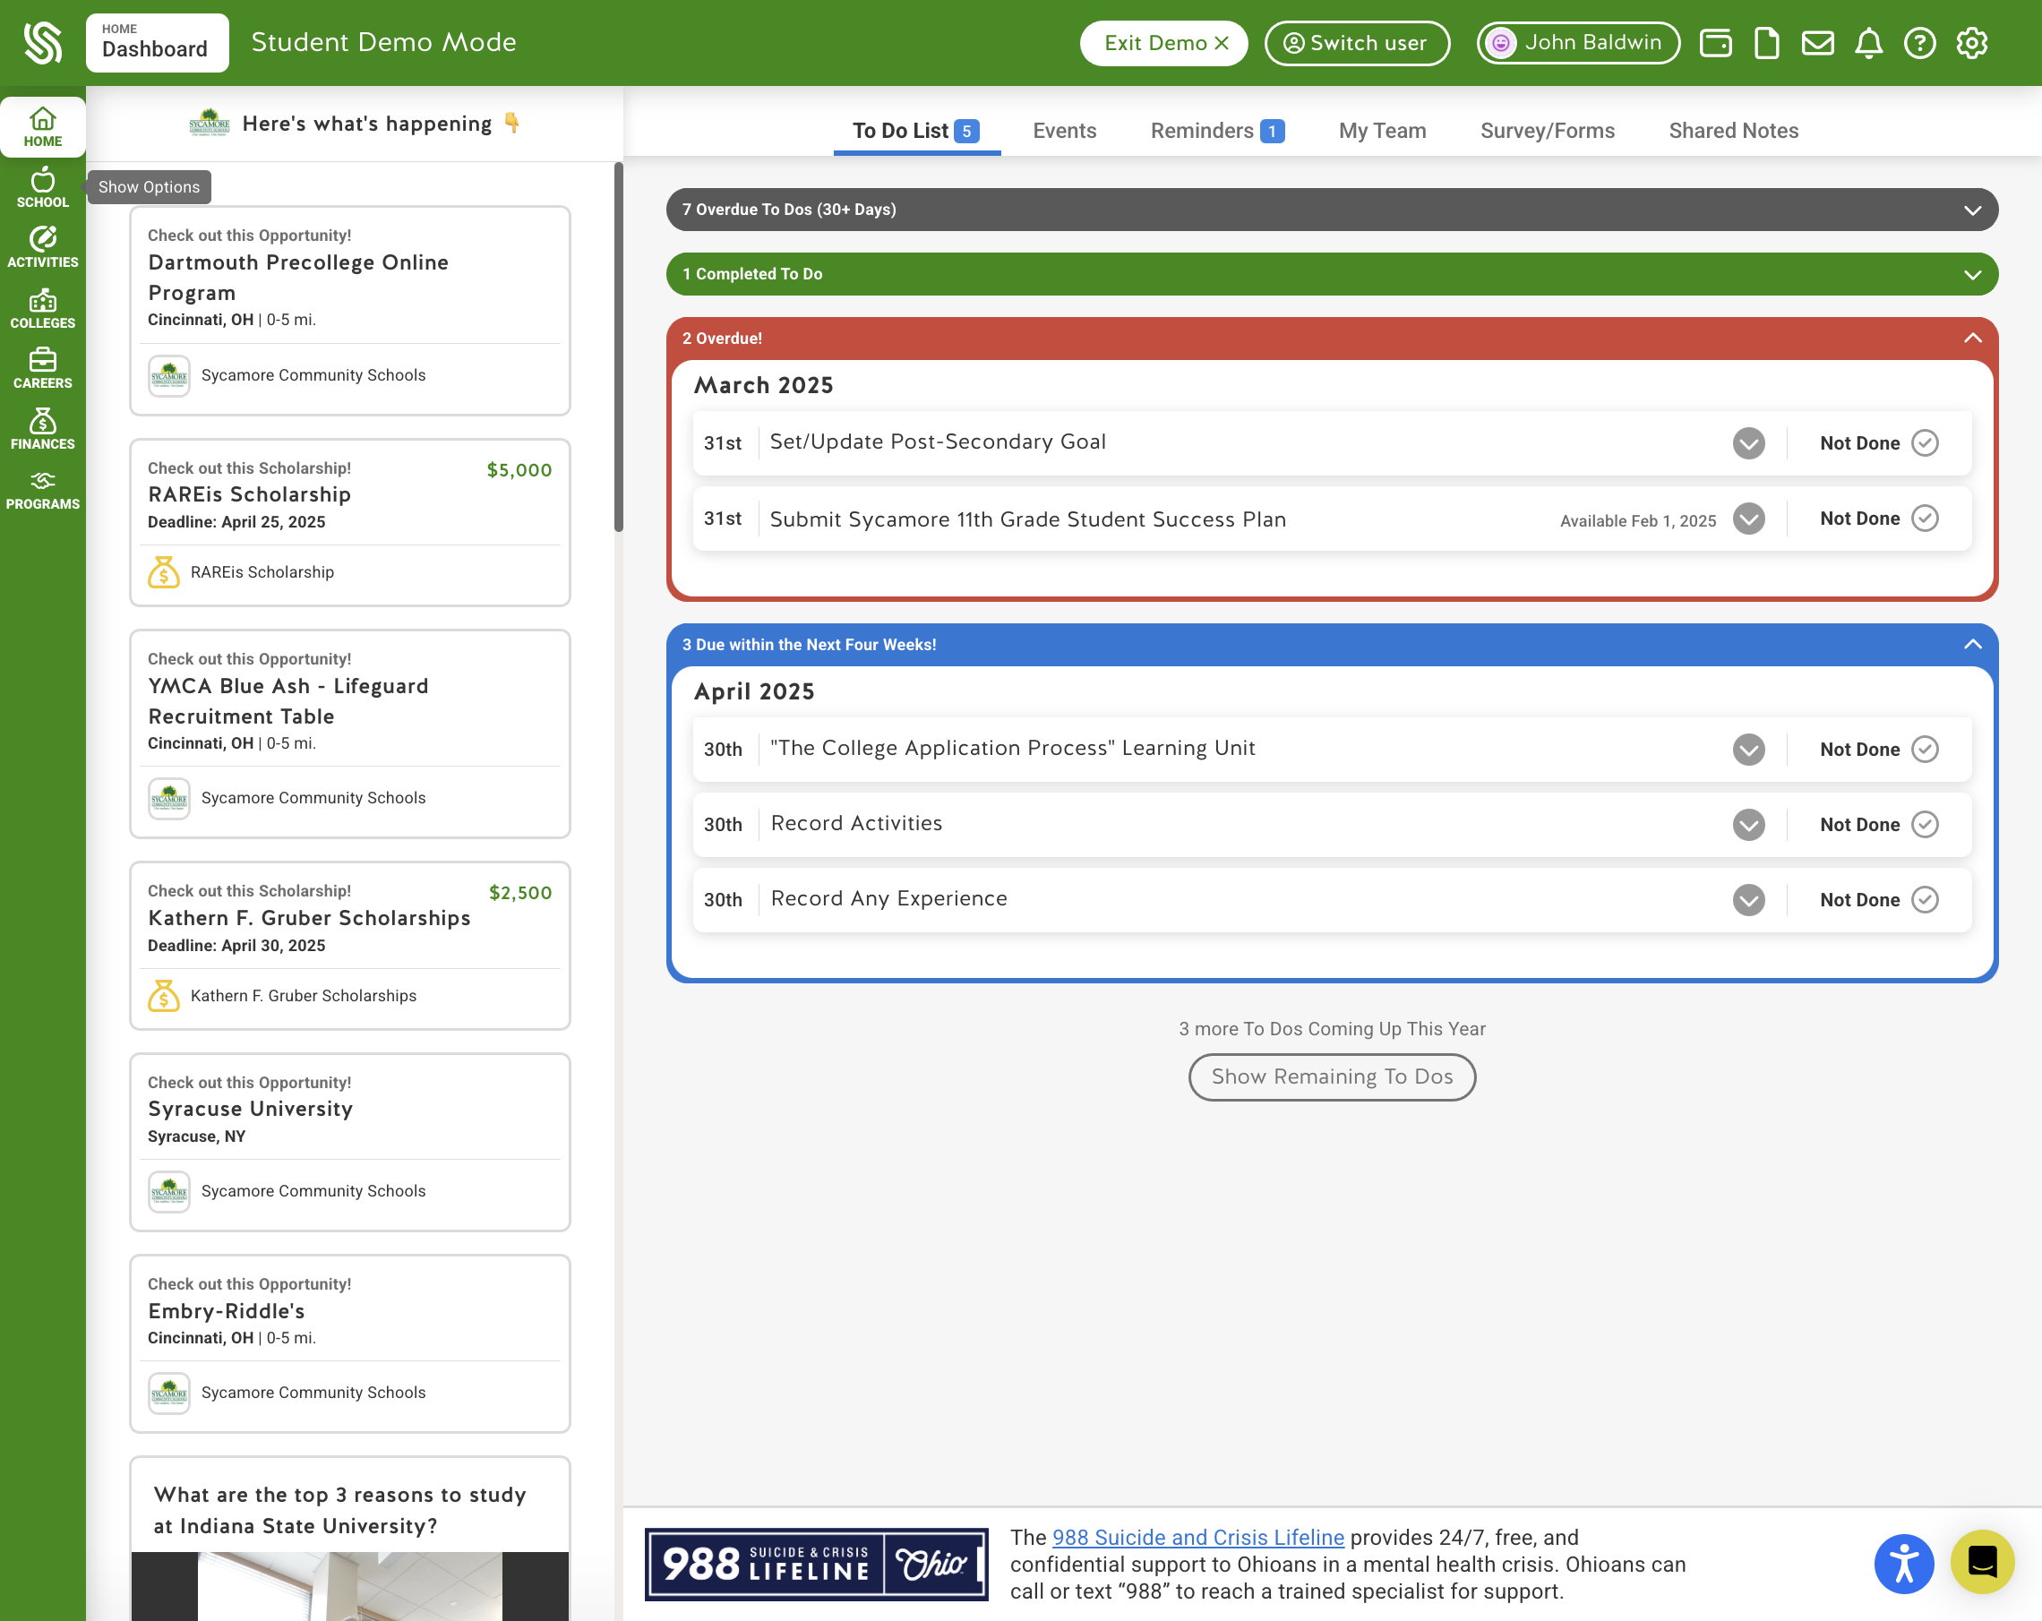Expand the 1 Completed To Do section
This screenshot has width=2042, height=1621.
(x=1332, y=274)
